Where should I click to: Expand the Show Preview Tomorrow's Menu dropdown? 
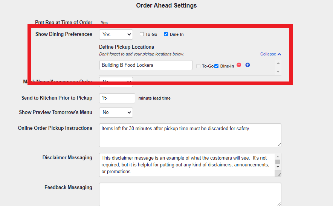click(116, 112)
